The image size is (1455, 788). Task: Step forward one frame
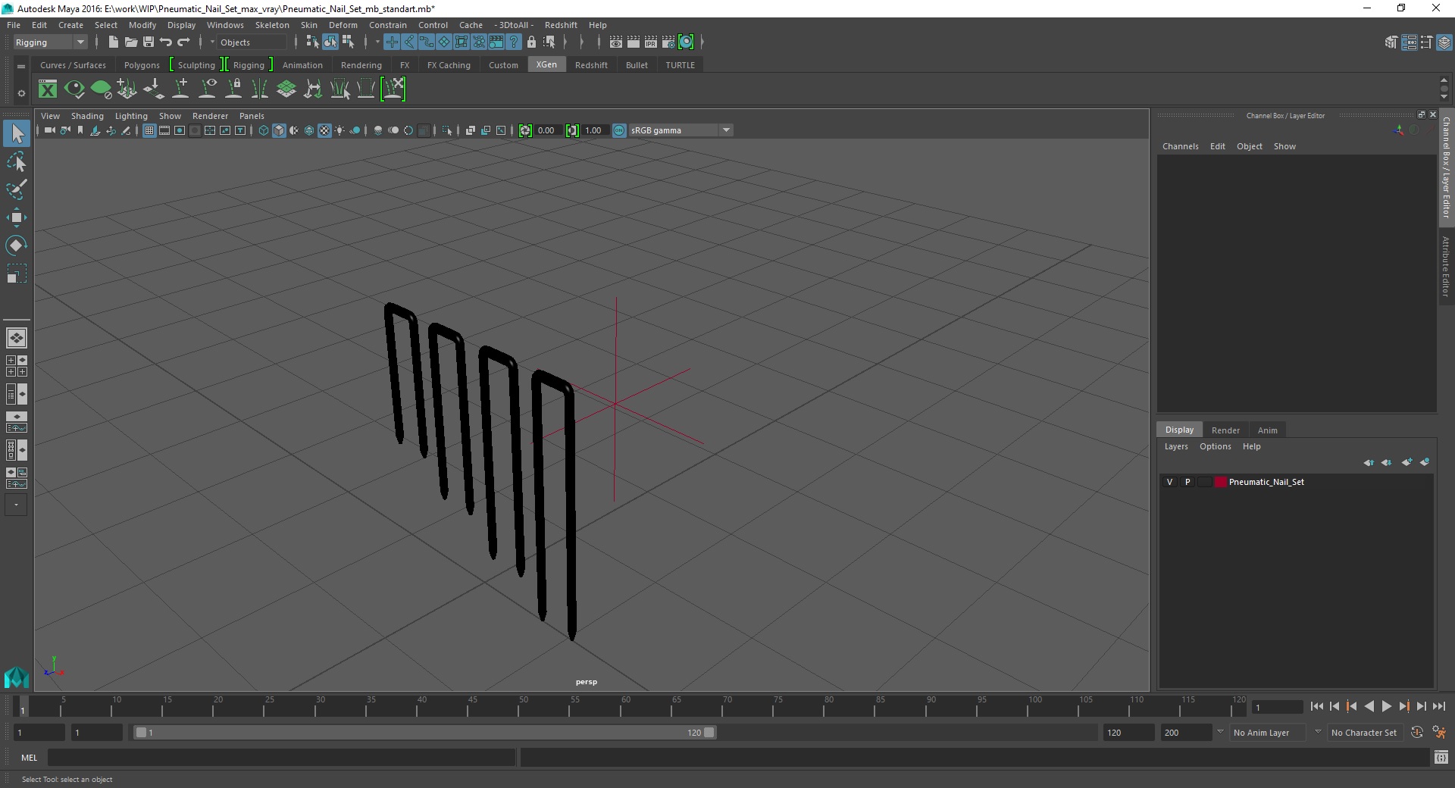point(1421,706)
